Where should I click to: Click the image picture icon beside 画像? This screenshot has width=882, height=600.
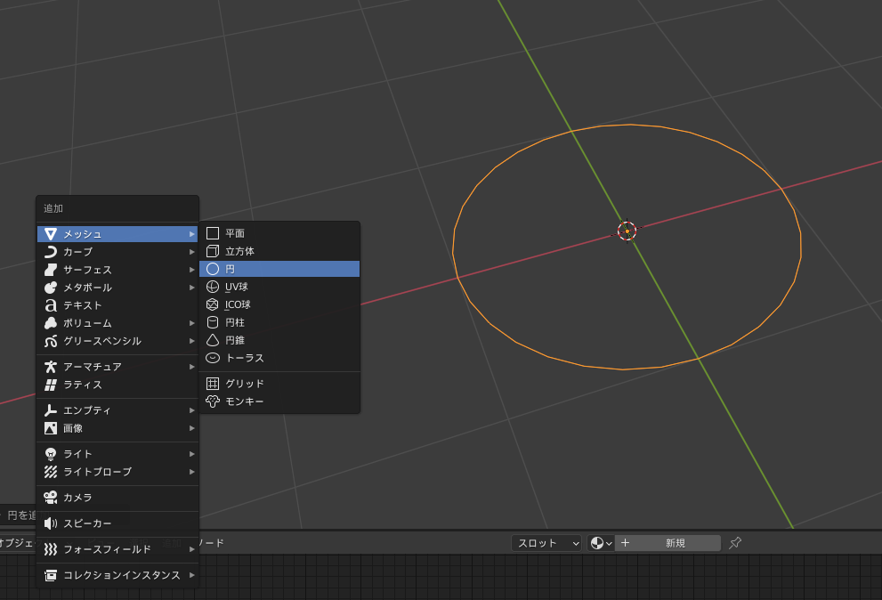coord(51,428)
